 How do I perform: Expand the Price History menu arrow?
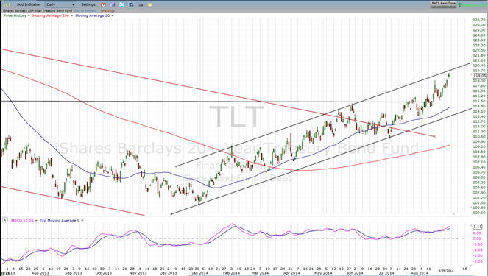pos(29,15)
